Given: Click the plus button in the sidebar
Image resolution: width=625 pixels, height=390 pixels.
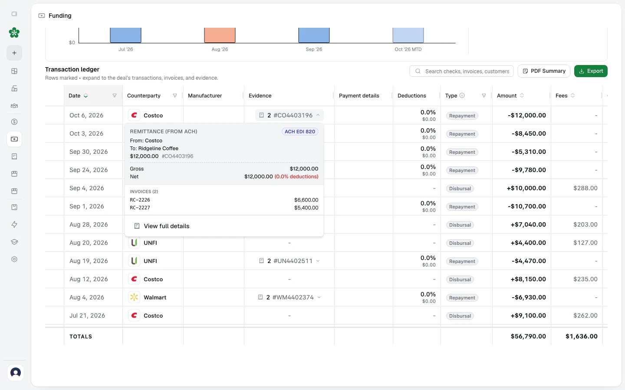Looking at the screenshot, I should (x=14, y=53).
